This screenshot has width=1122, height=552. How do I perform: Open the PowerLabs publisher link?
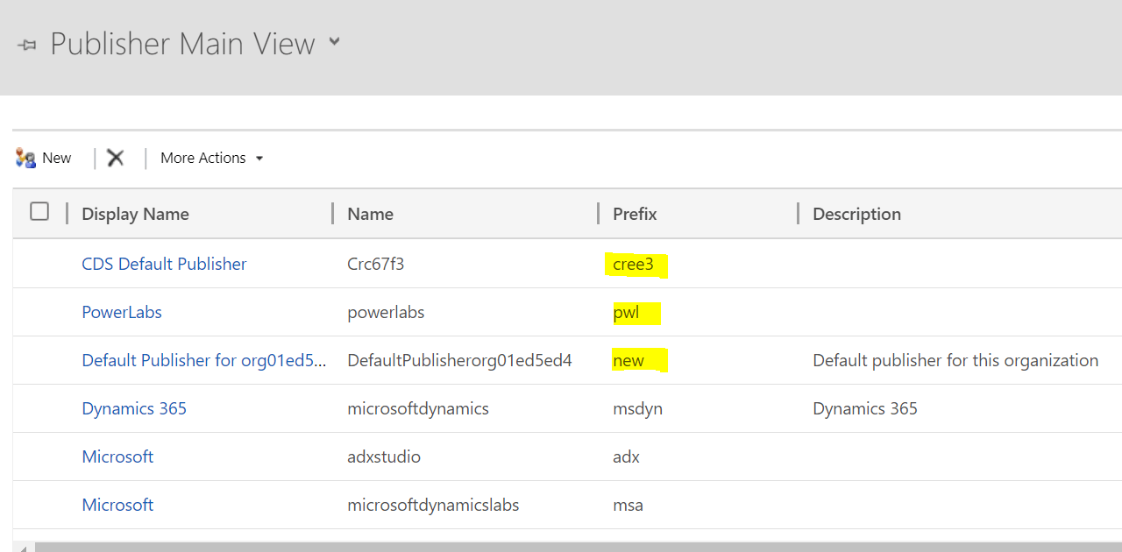[x=122, y=312]
